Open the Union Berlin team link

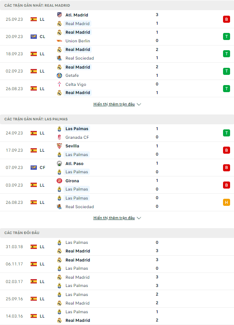(x=78, y=41)
